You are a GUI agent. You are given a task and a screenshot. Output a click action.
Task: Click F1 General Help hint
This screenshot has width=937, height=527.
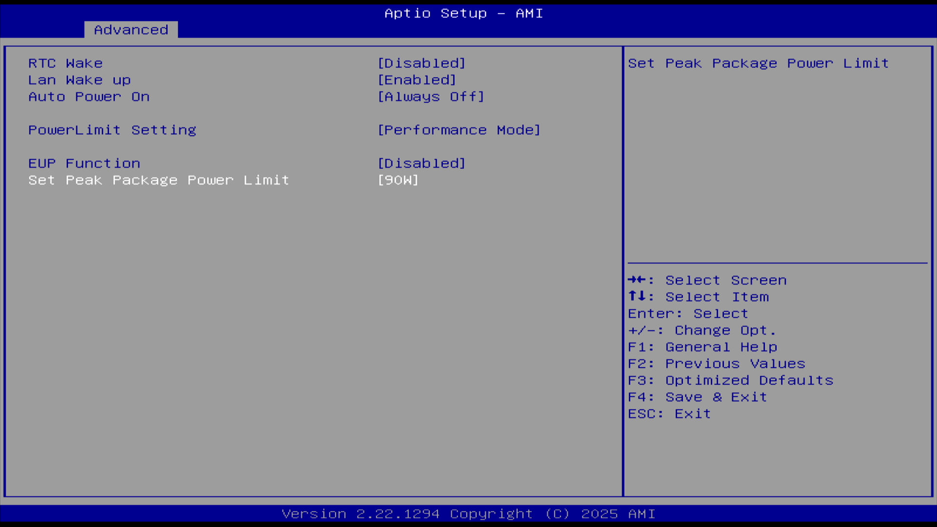(x=702, y=347)
